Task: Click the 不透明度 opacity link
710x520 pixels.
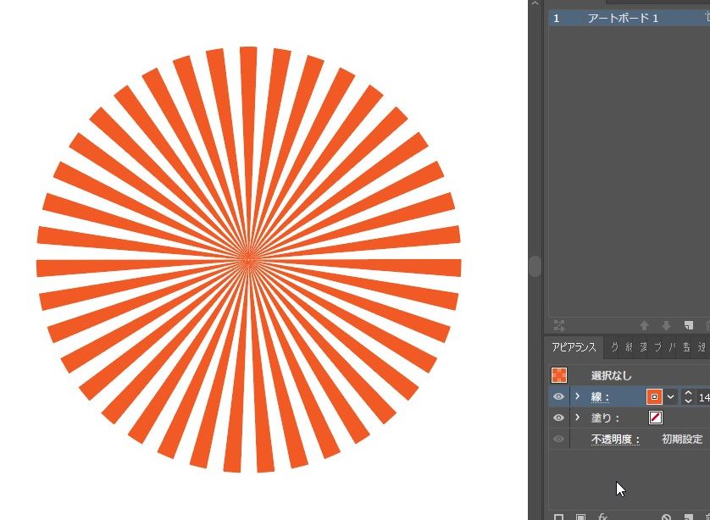Action: 615,440
